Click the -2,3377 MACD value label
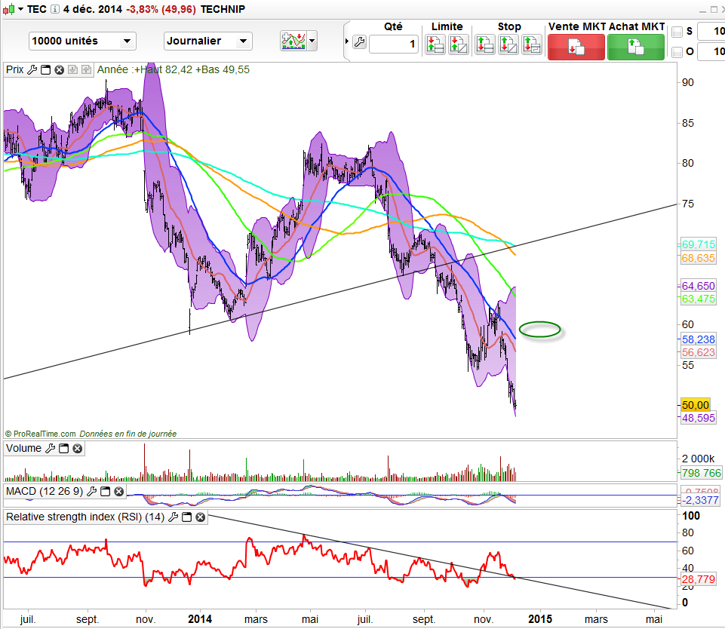This screenshot has height=629, width=725. coord(701,500)
